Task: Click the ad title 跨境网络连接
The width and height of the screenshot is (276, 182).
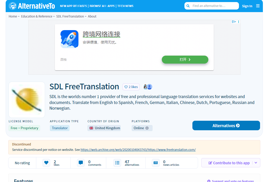Action: [102, 34]
